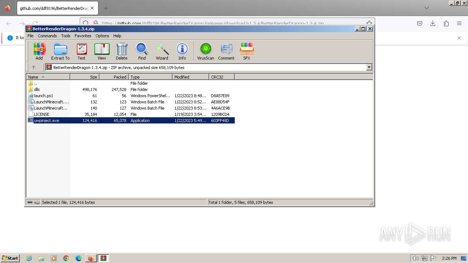
Task: Close the GitHub tab in Firefox
Action: click(x=92, y=8)
